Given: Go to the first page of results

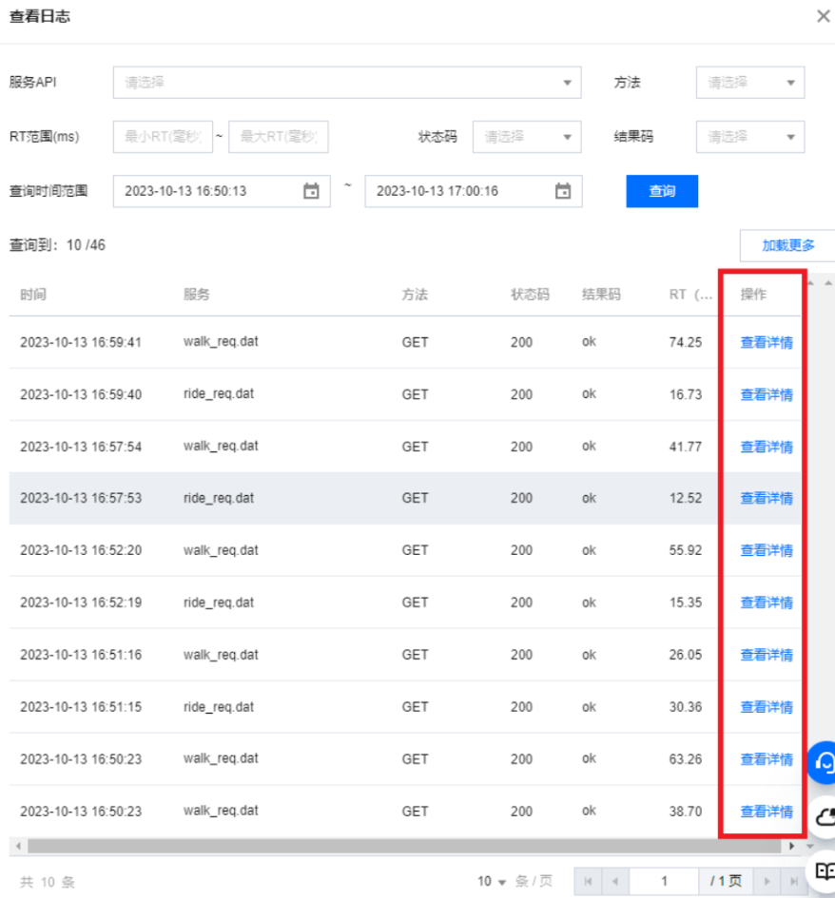Looking at the screenshot, I should click(589, 881).
